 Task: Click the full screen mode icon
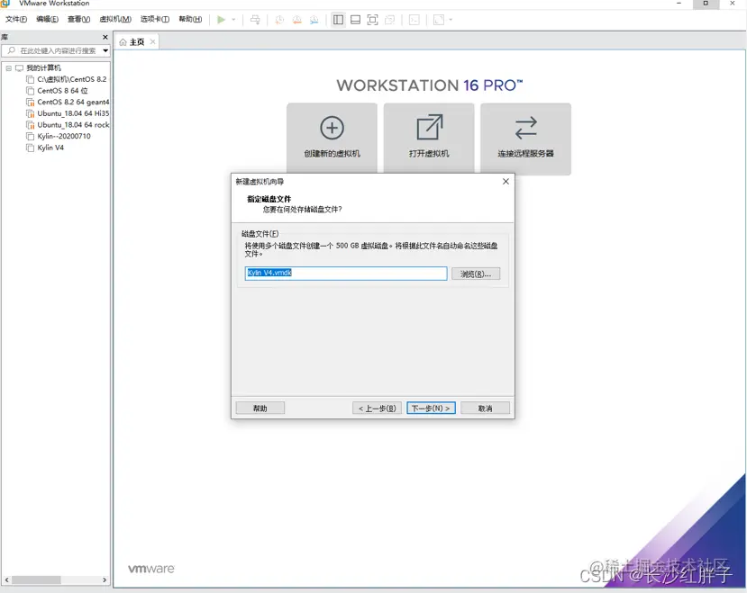(x=372, y=20)
